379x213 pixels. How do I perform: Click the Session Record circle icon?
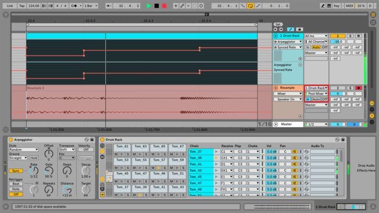click(201, 6)
